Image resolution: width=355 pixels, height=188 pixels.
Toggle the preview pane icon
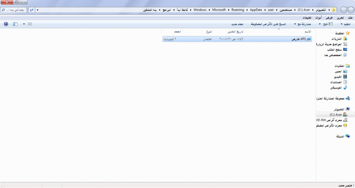coord(15,24)
